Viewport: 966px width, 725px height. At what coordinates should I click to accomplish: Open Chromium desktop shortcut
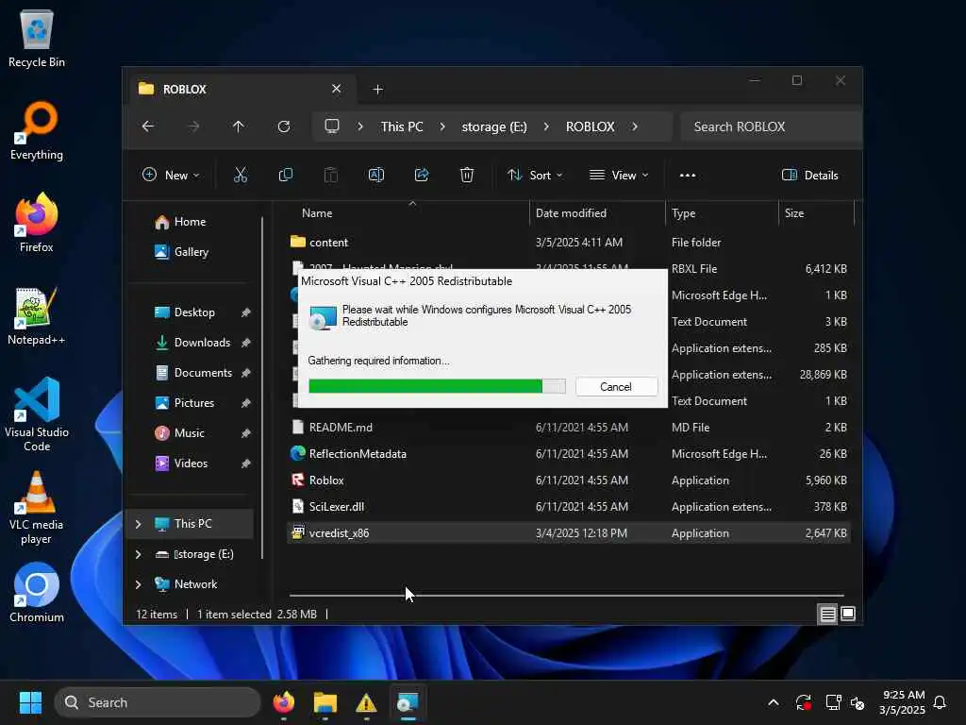click(37, 593)
